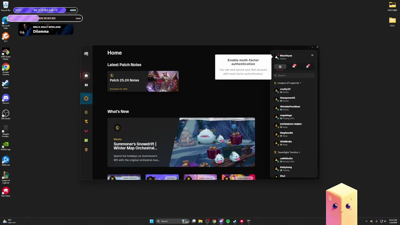Open AMD Ryzen Master desktop shortcut
This screenshot has height=225, width=400.
coord(6,54)
